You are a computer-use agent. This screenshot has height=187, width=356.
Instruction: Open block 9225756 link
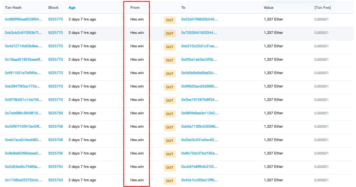point(55,153)
